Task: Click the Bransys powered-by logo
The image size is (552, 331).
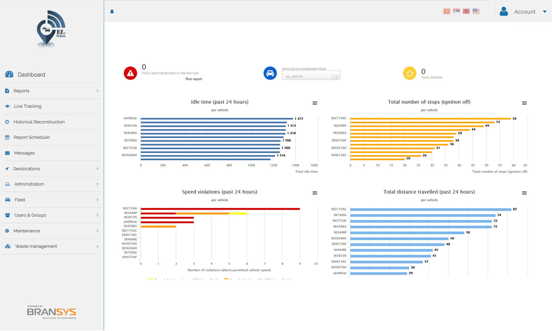Action: (x=51, y=312)
